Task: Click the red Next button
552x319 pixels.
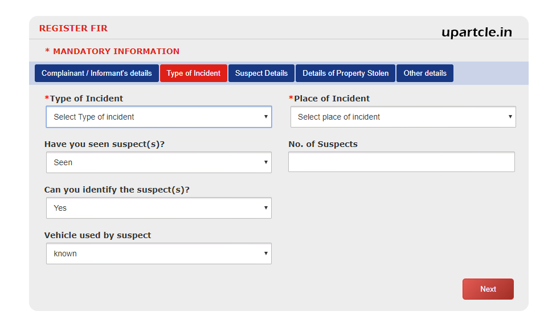Action: click(488, 289)
